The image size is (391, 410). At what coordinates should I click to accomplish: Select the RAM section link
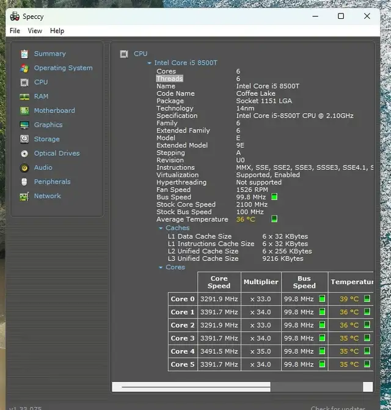[x=42, y=97]
